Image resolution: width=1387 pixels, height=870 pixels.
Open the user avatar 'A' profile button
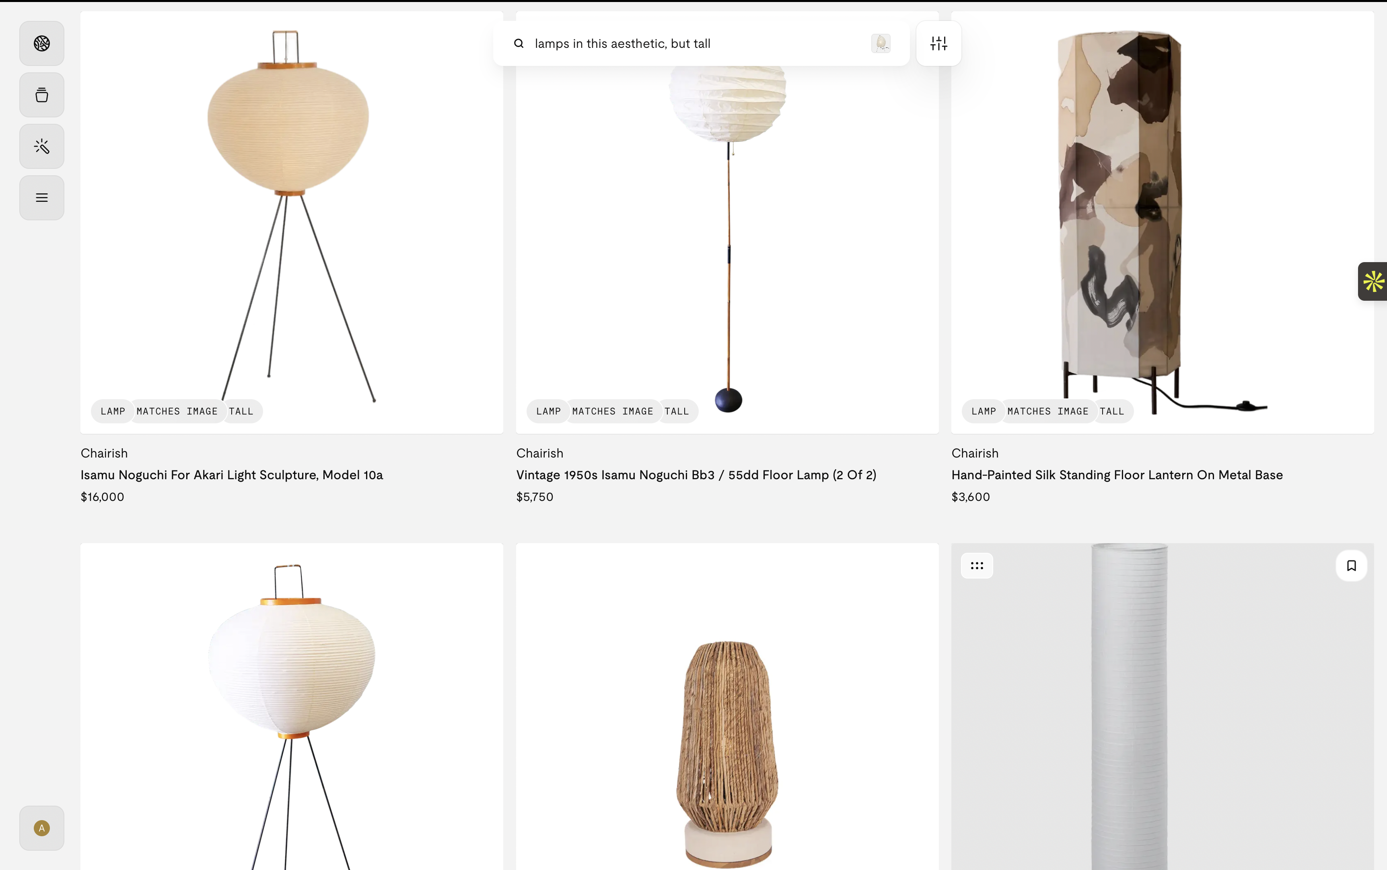pyautogui.click(x=41, y=828)
